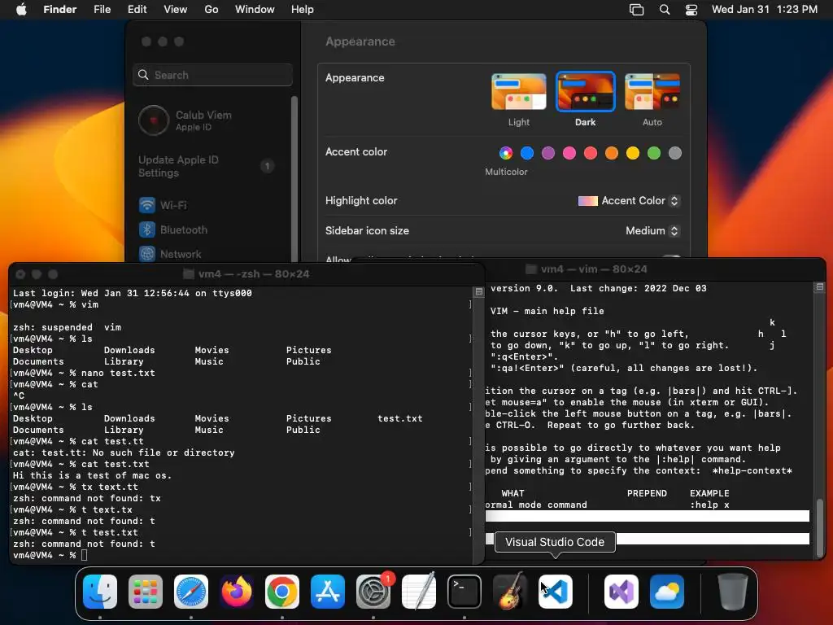
Task: Open Launchpad in the Dock
Action: coord(146,592)
